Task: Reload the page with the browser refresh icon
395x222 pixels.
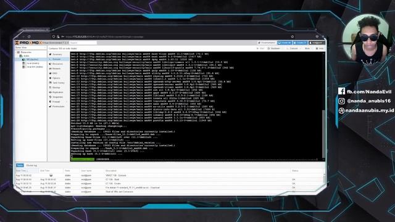Action: [x=29, y=37]
